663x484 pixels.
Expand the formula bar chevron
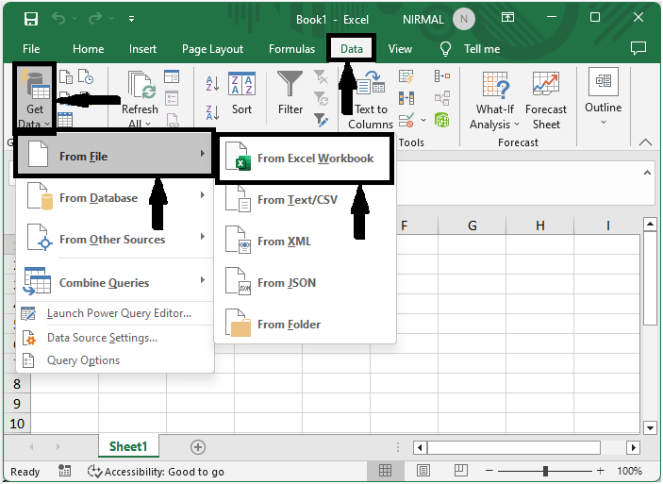(x=647, y=173)
